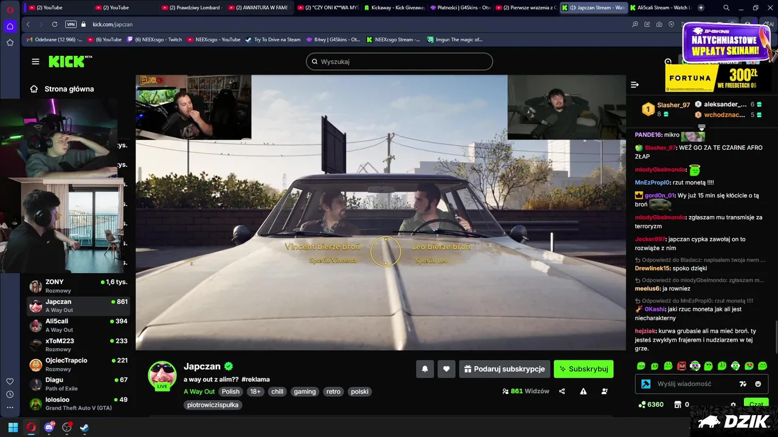
Task: Open Discord from the taskbar
Action: pos(49,427)
